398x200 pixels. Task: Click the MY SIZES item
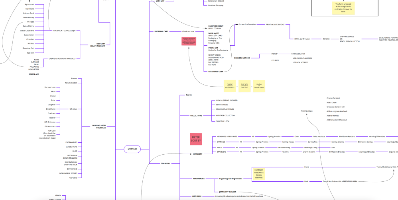[x=30, y=22]
